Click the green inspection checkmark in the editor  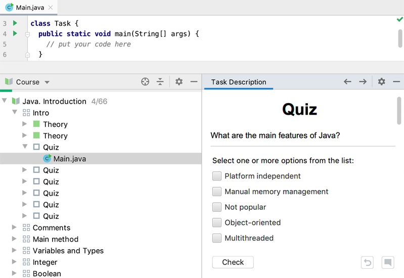399,19
